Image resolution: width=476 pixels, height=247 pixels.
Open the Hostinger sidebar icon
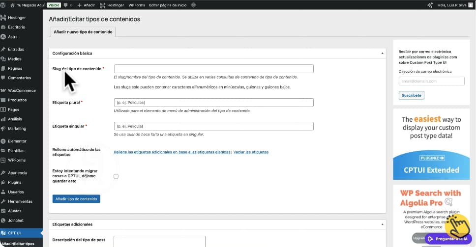point(3,18)
